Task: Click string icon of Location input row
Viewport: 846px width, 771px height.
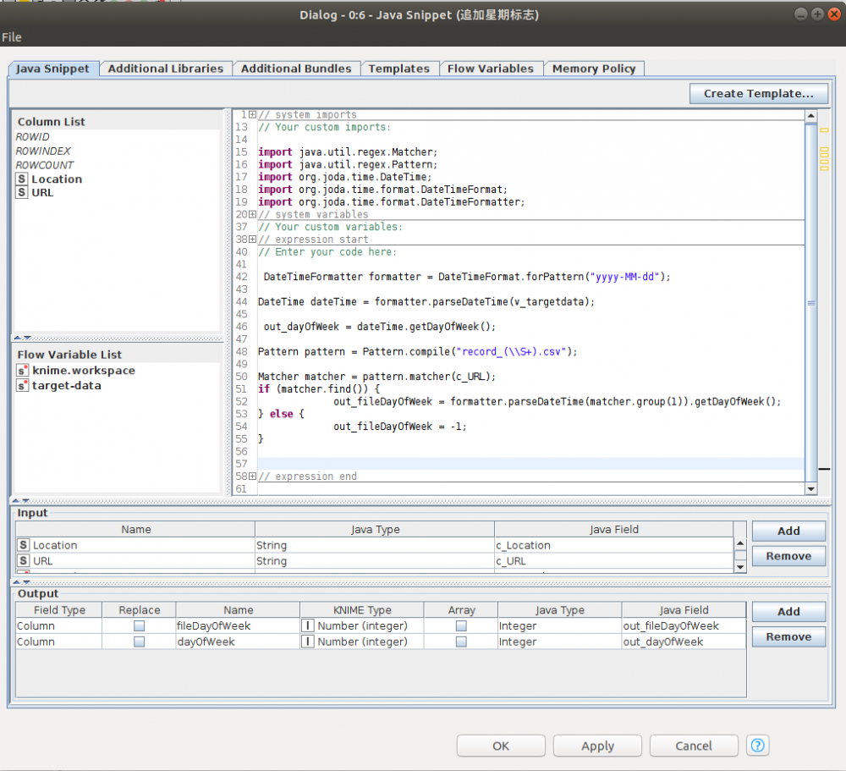Action: click(24, 546)
